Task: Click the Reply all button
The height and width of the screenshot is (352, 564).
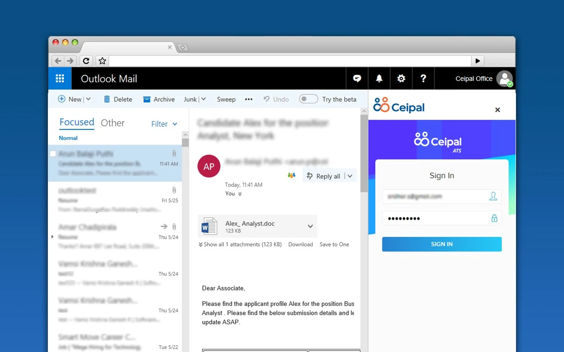Action: click(x=324, y=176)
